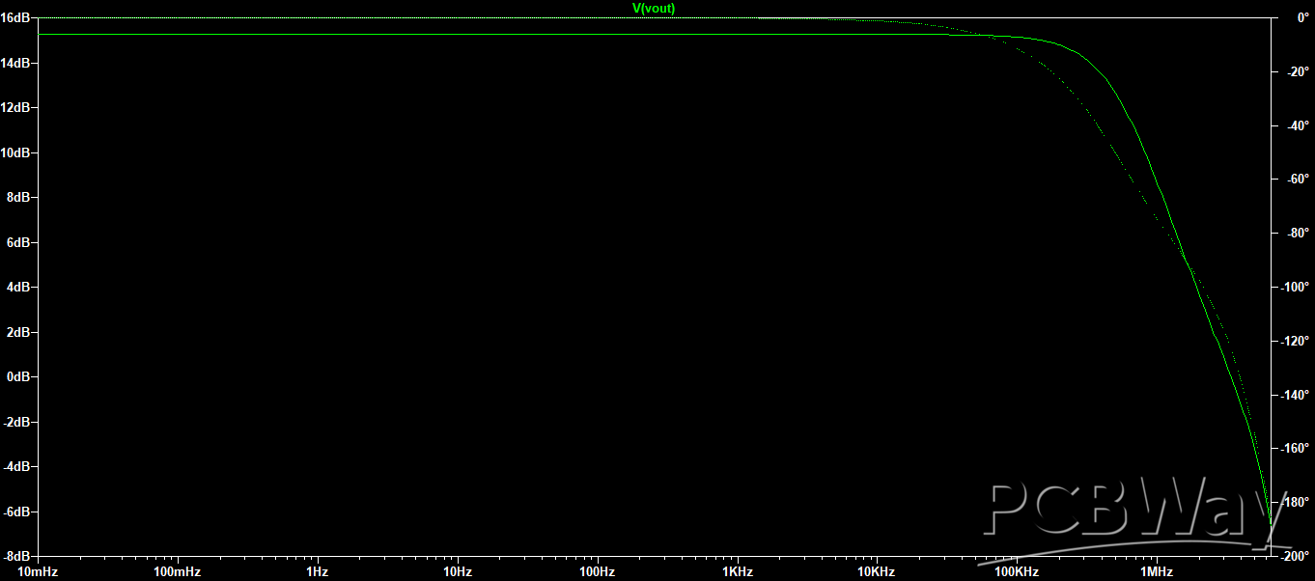The width and height of the screenshot is (1315, 581).
Task: Select the 1MHz frequency axis label
Action: point(1157,572)
